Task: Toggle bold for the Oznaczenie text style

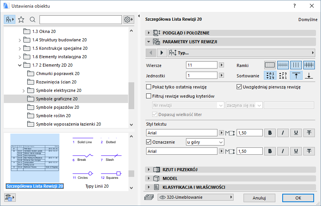Action: (x=270, y=151)
